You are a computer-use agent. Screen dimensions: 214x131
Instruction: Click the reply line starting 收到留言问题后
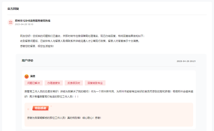coord(80,41)
